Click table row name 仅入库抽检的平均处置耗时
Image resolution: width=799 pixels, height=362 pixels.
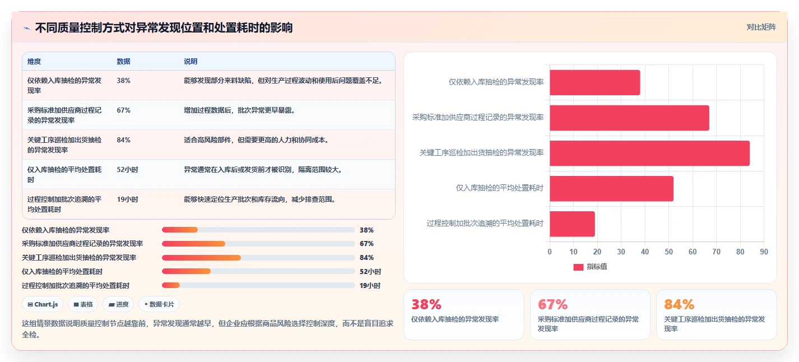64,174
